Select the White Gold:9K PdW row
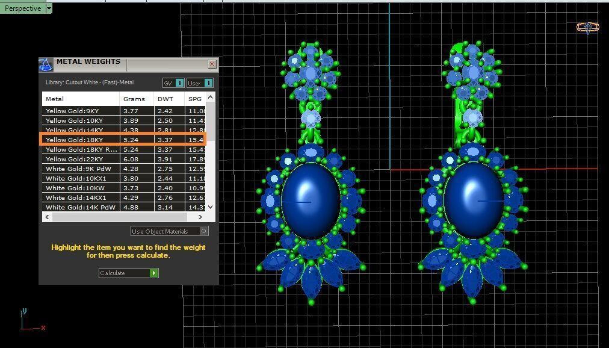This screenshot has height=348, width=609. [124, 169]
